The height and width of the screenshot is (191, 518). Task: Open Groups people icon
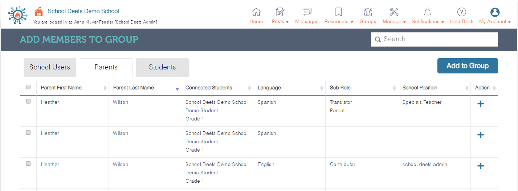pos(368,12)
